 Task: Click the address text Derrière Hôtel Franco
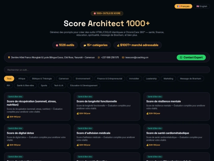click(x=53, y=57)
